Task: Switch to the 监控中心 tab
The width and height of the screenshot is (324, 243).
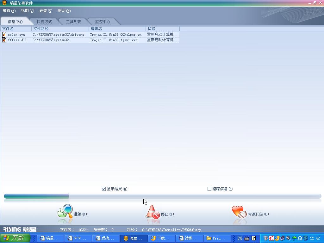Action: click(103, 22)
